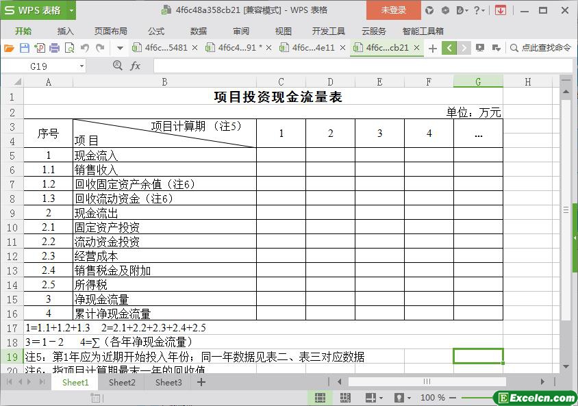Switch to normal view in status bar
This screenshot has height=406, width=578.
point(320,398)
